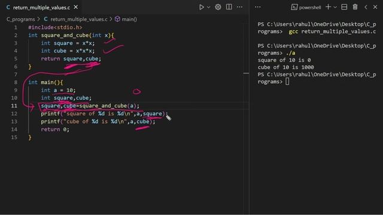Split the terminal panel
Screen dimensions: 383x215
pyautogui.click(x=344, y=7)
